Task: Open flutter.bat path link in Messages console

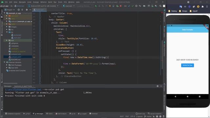Action: (23, 89)
